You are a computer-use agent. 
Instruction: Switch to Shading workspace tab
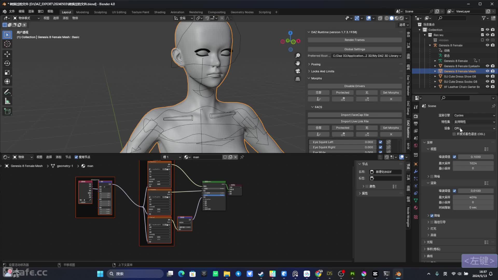coord(160,12)
